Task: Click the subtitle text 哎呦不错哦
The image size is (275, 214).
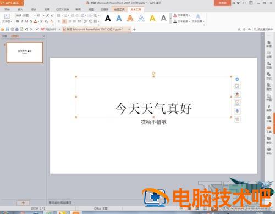Action: click(x=153, y=122)
